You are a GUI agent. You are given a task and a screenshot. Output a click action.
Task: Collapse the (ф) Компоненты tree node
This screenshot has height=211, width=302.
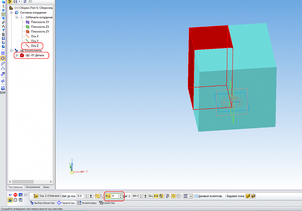[x=11, y=50]
